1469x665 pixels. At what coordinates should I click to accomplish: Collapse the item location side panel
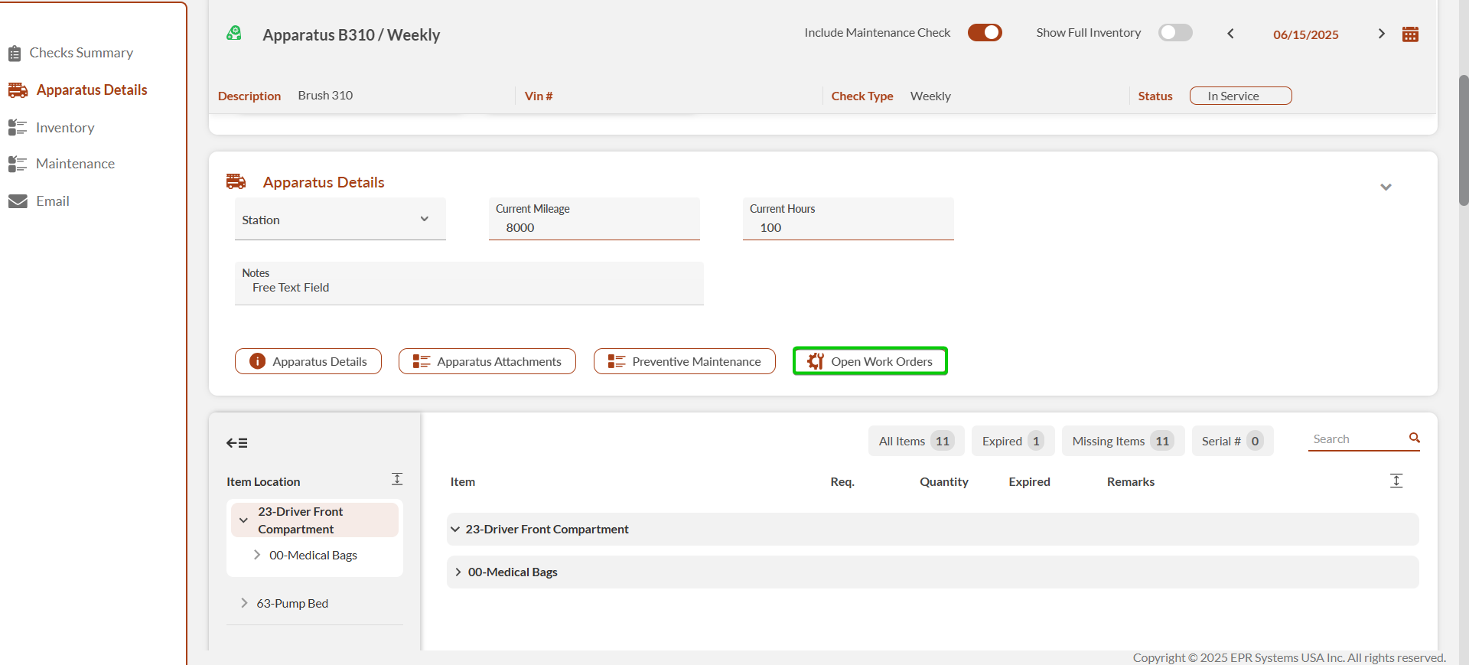coord(236,443)
